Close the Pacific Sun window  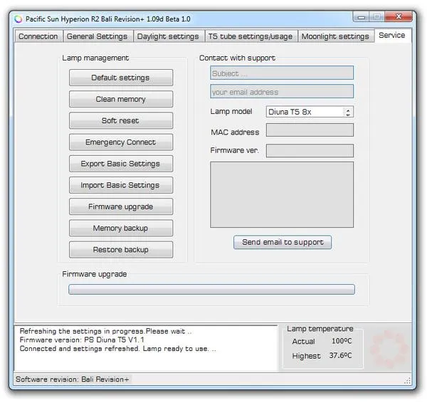[x=399, y=16]
